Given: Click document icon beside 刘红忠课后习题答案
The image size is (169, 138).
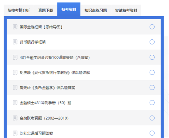Looking at the screenshot, I should point(15,133).
